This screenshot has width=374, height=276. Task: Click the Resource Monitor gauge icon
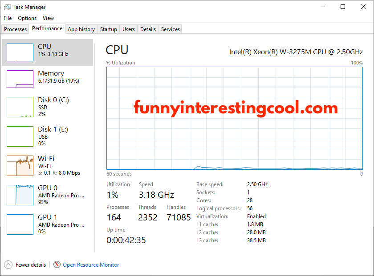coord(57,264)
